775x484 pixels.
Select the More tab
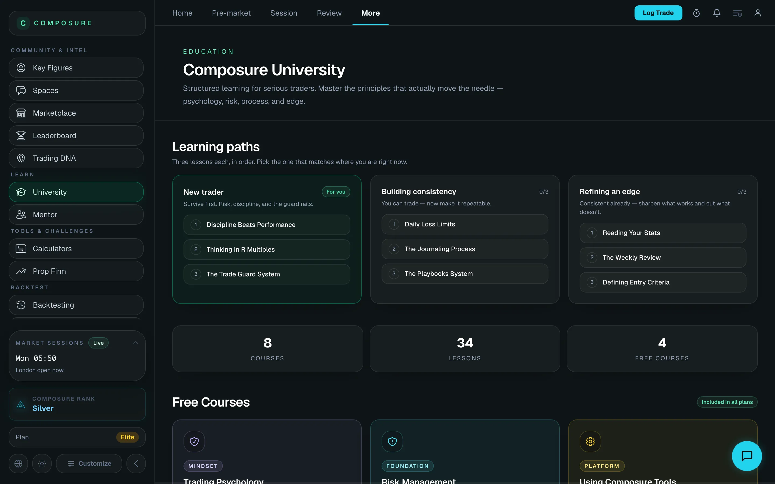click(371, 13)
